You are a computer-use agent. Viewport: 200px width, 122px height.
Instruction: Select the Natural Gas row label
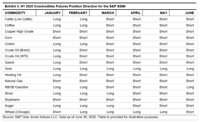tap(14, 81)
